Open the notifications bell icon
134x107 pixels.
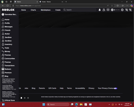point(100,10)
